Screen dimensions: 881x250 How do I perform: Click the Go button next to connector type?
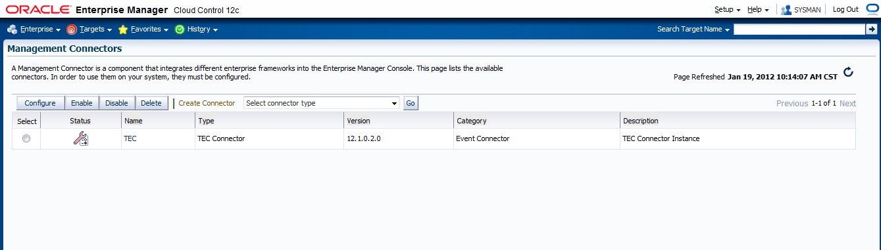point(411,103)
